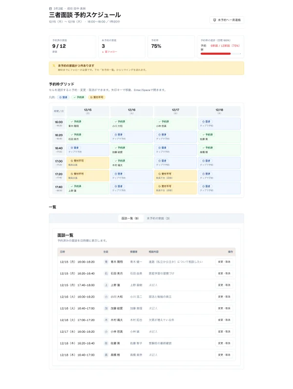The width and height of the screenshot is (293, 389).
Task: Click 変更・取消 for 小林 悠真
Action: (224, 331)
